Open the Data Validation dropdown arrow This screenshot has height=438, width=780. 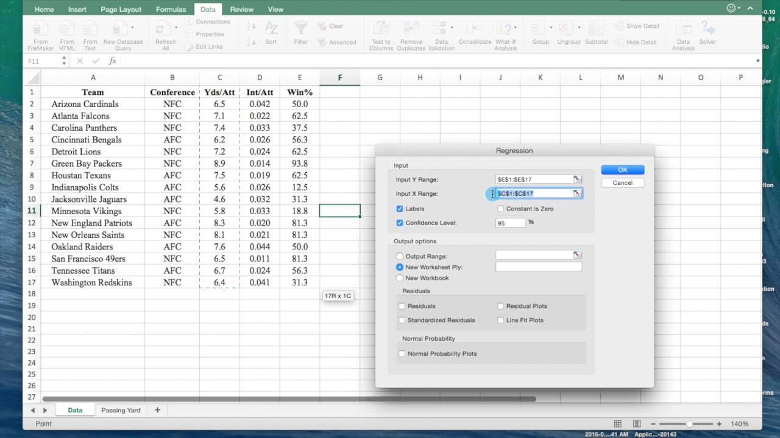pos(452,27)
